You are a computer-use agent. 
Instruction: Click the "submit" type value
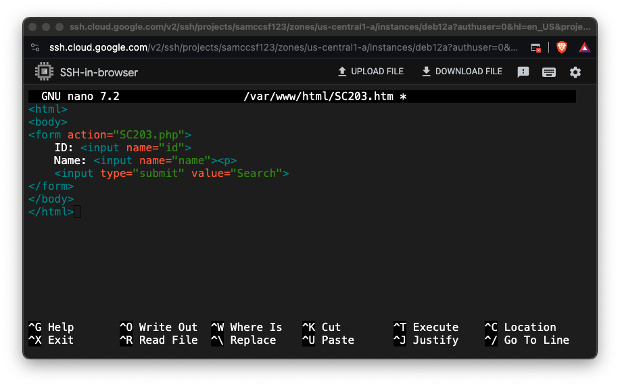tap(159, 174)
